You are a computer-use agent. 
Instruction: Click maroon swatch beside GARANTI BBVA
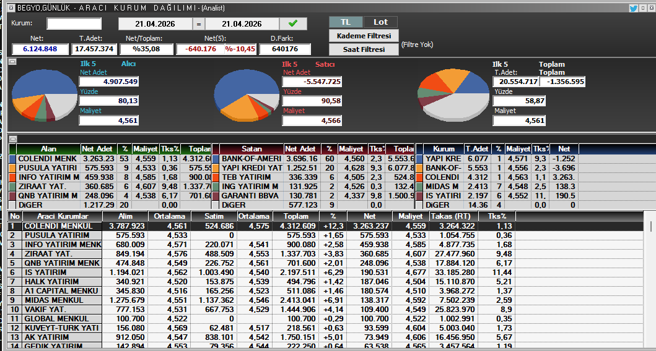coord(216,195)
